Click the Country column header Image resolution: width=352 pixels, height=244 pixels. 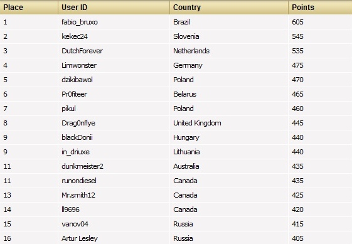pos(187,8)
